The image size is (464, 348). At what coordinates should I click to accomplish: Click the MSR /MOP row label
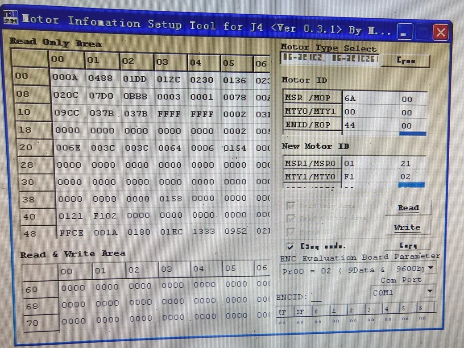click(313, 98)
